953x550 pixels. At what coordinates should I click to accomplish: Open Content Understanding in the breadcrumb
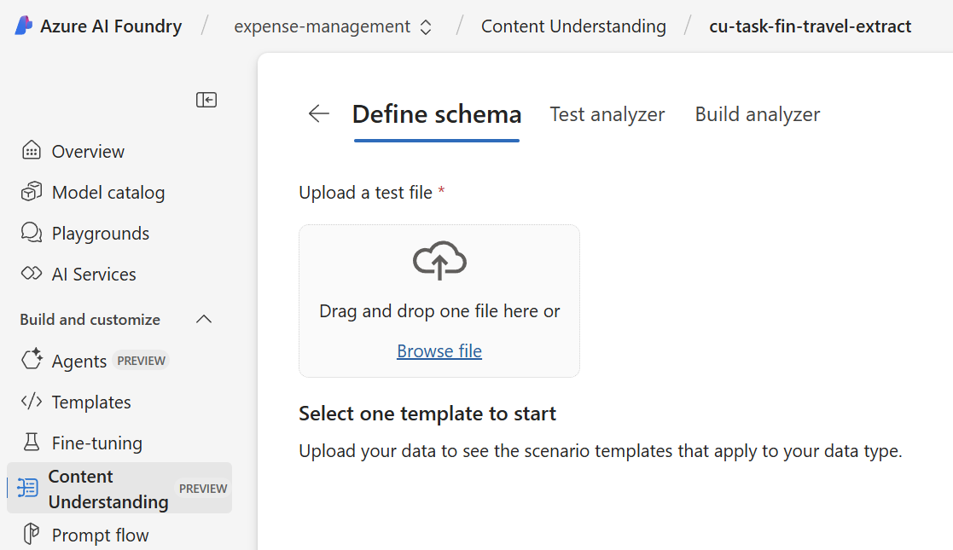click(573, 26)
